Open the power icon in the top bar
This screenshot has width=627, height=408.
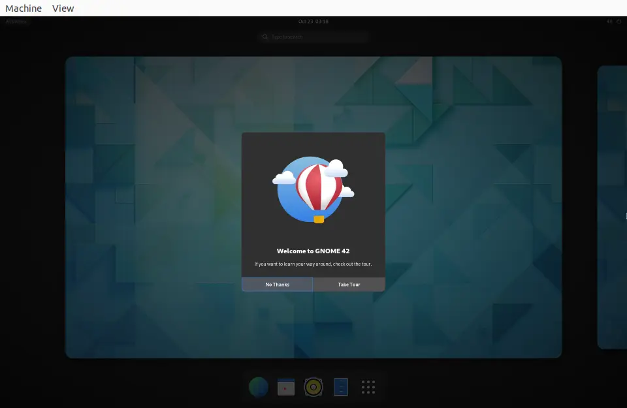tap(619, 22)
